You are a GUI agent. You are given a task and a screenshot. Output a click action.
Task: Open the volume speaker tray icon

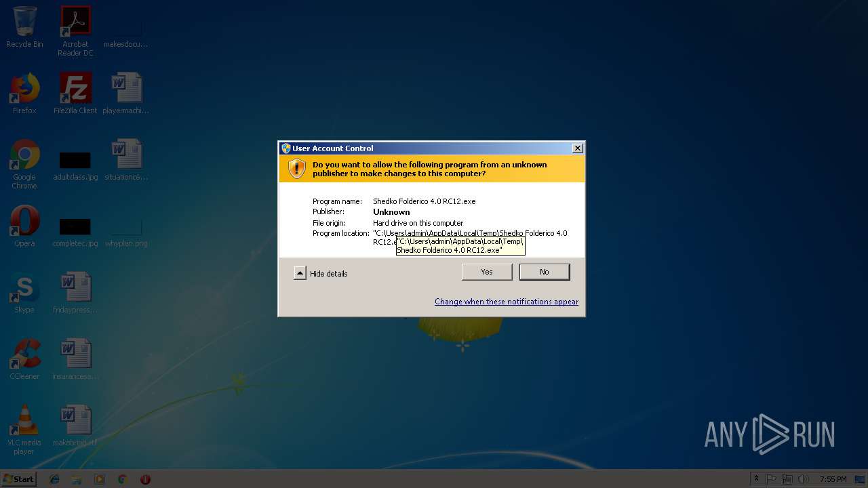[804, 479]
